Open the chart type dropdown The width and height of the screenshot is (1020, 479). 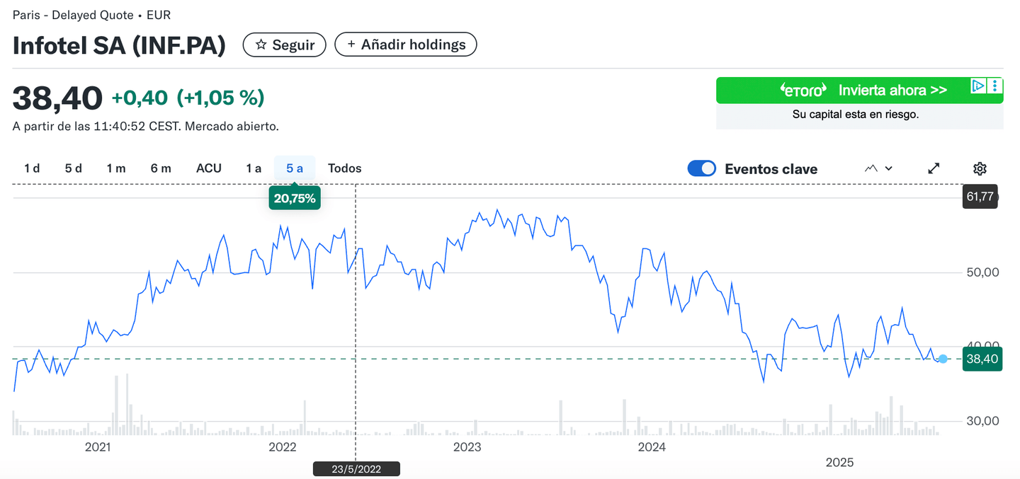878,168
